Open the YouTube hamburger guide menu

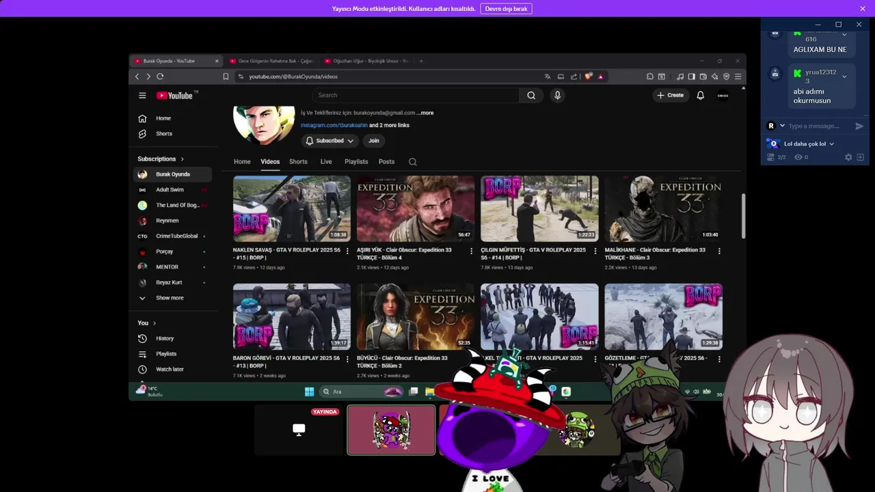click(142, 96)
